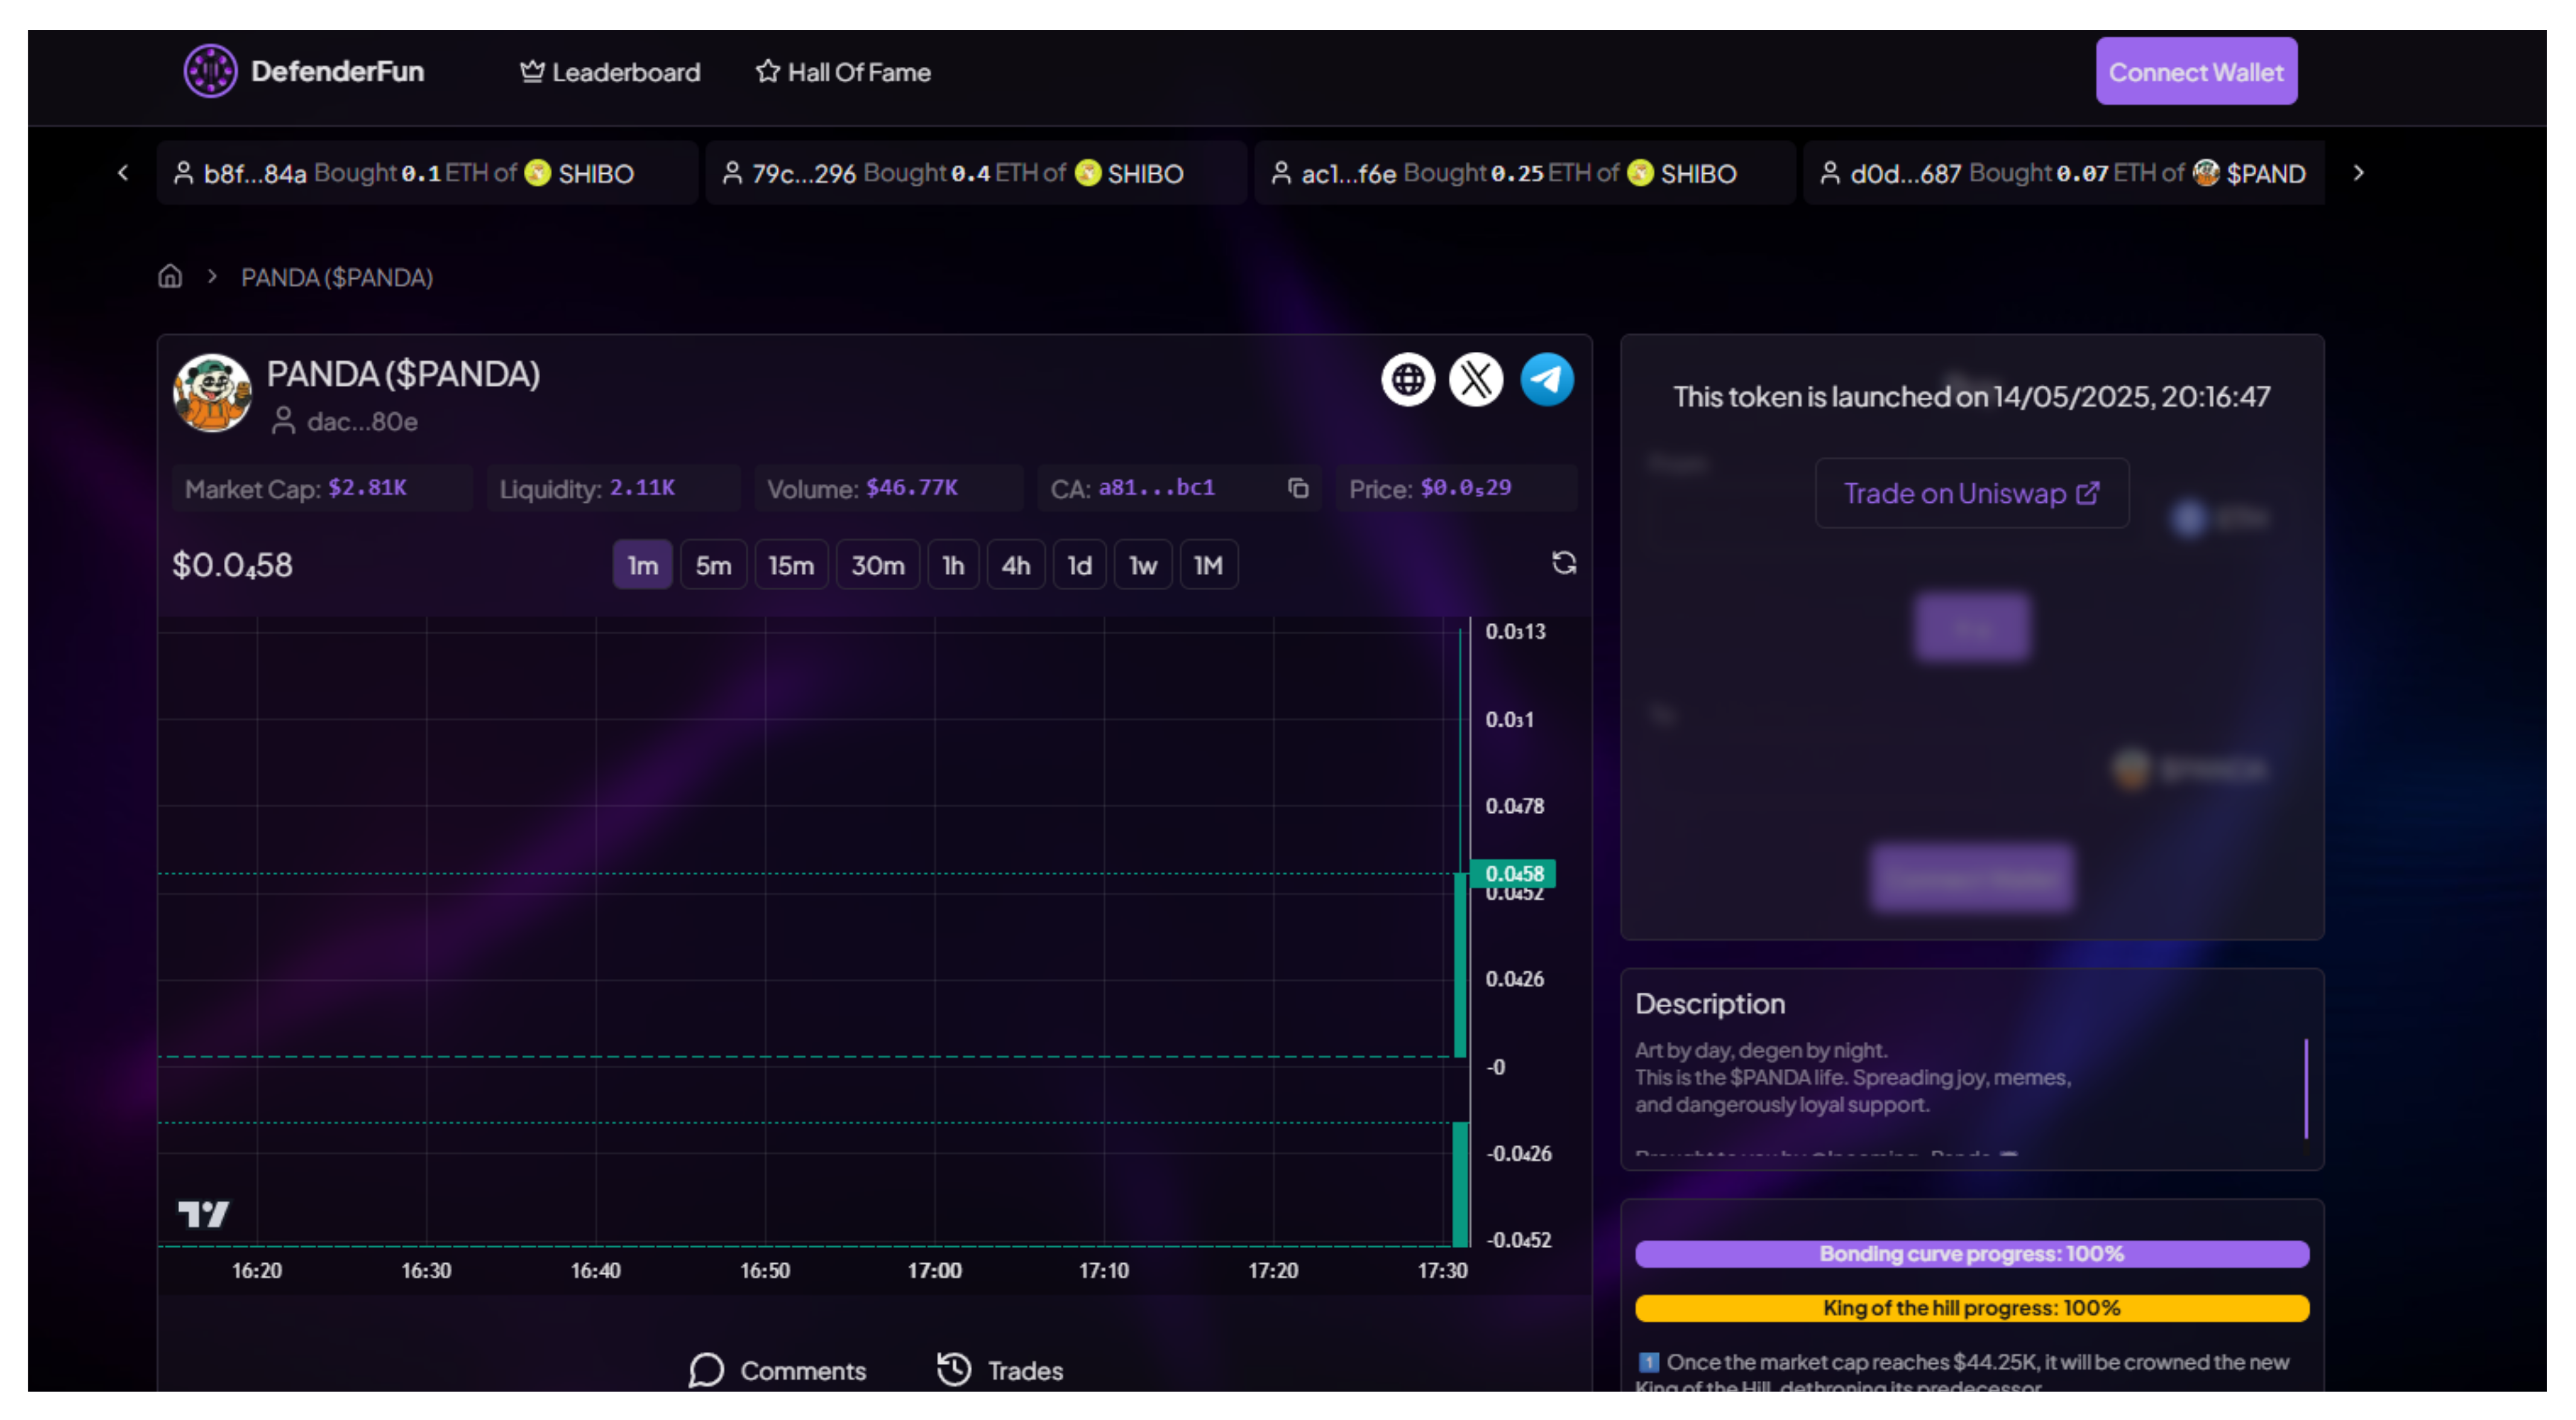Switch to the Trades tab
Image resolution: width=2576 pixels, height=1420 pixels.
[1000, 1370]
